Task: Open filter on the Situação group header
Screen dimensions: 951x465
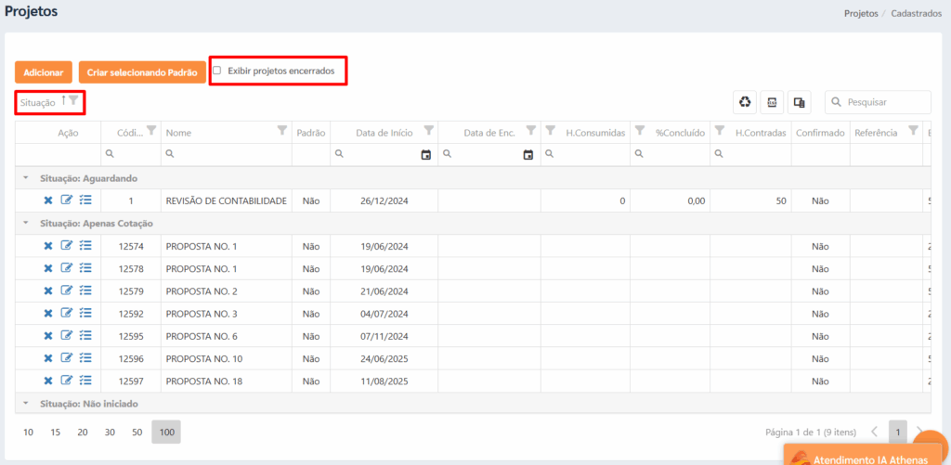Action: pyautogui.click(x=72, y=100)
